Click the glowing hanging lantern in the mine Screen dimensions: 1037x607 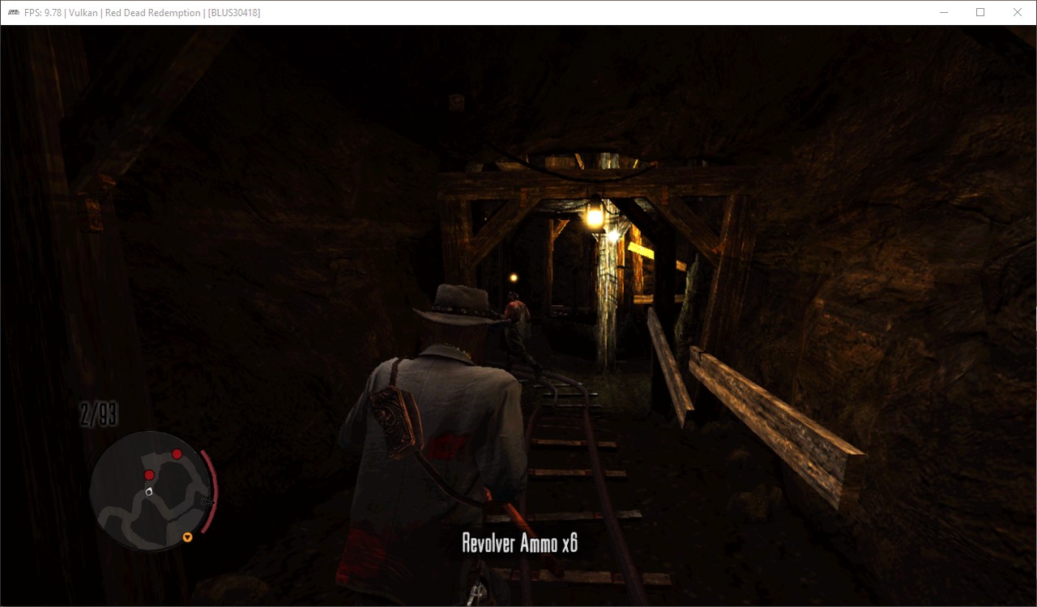pos(595,215)
